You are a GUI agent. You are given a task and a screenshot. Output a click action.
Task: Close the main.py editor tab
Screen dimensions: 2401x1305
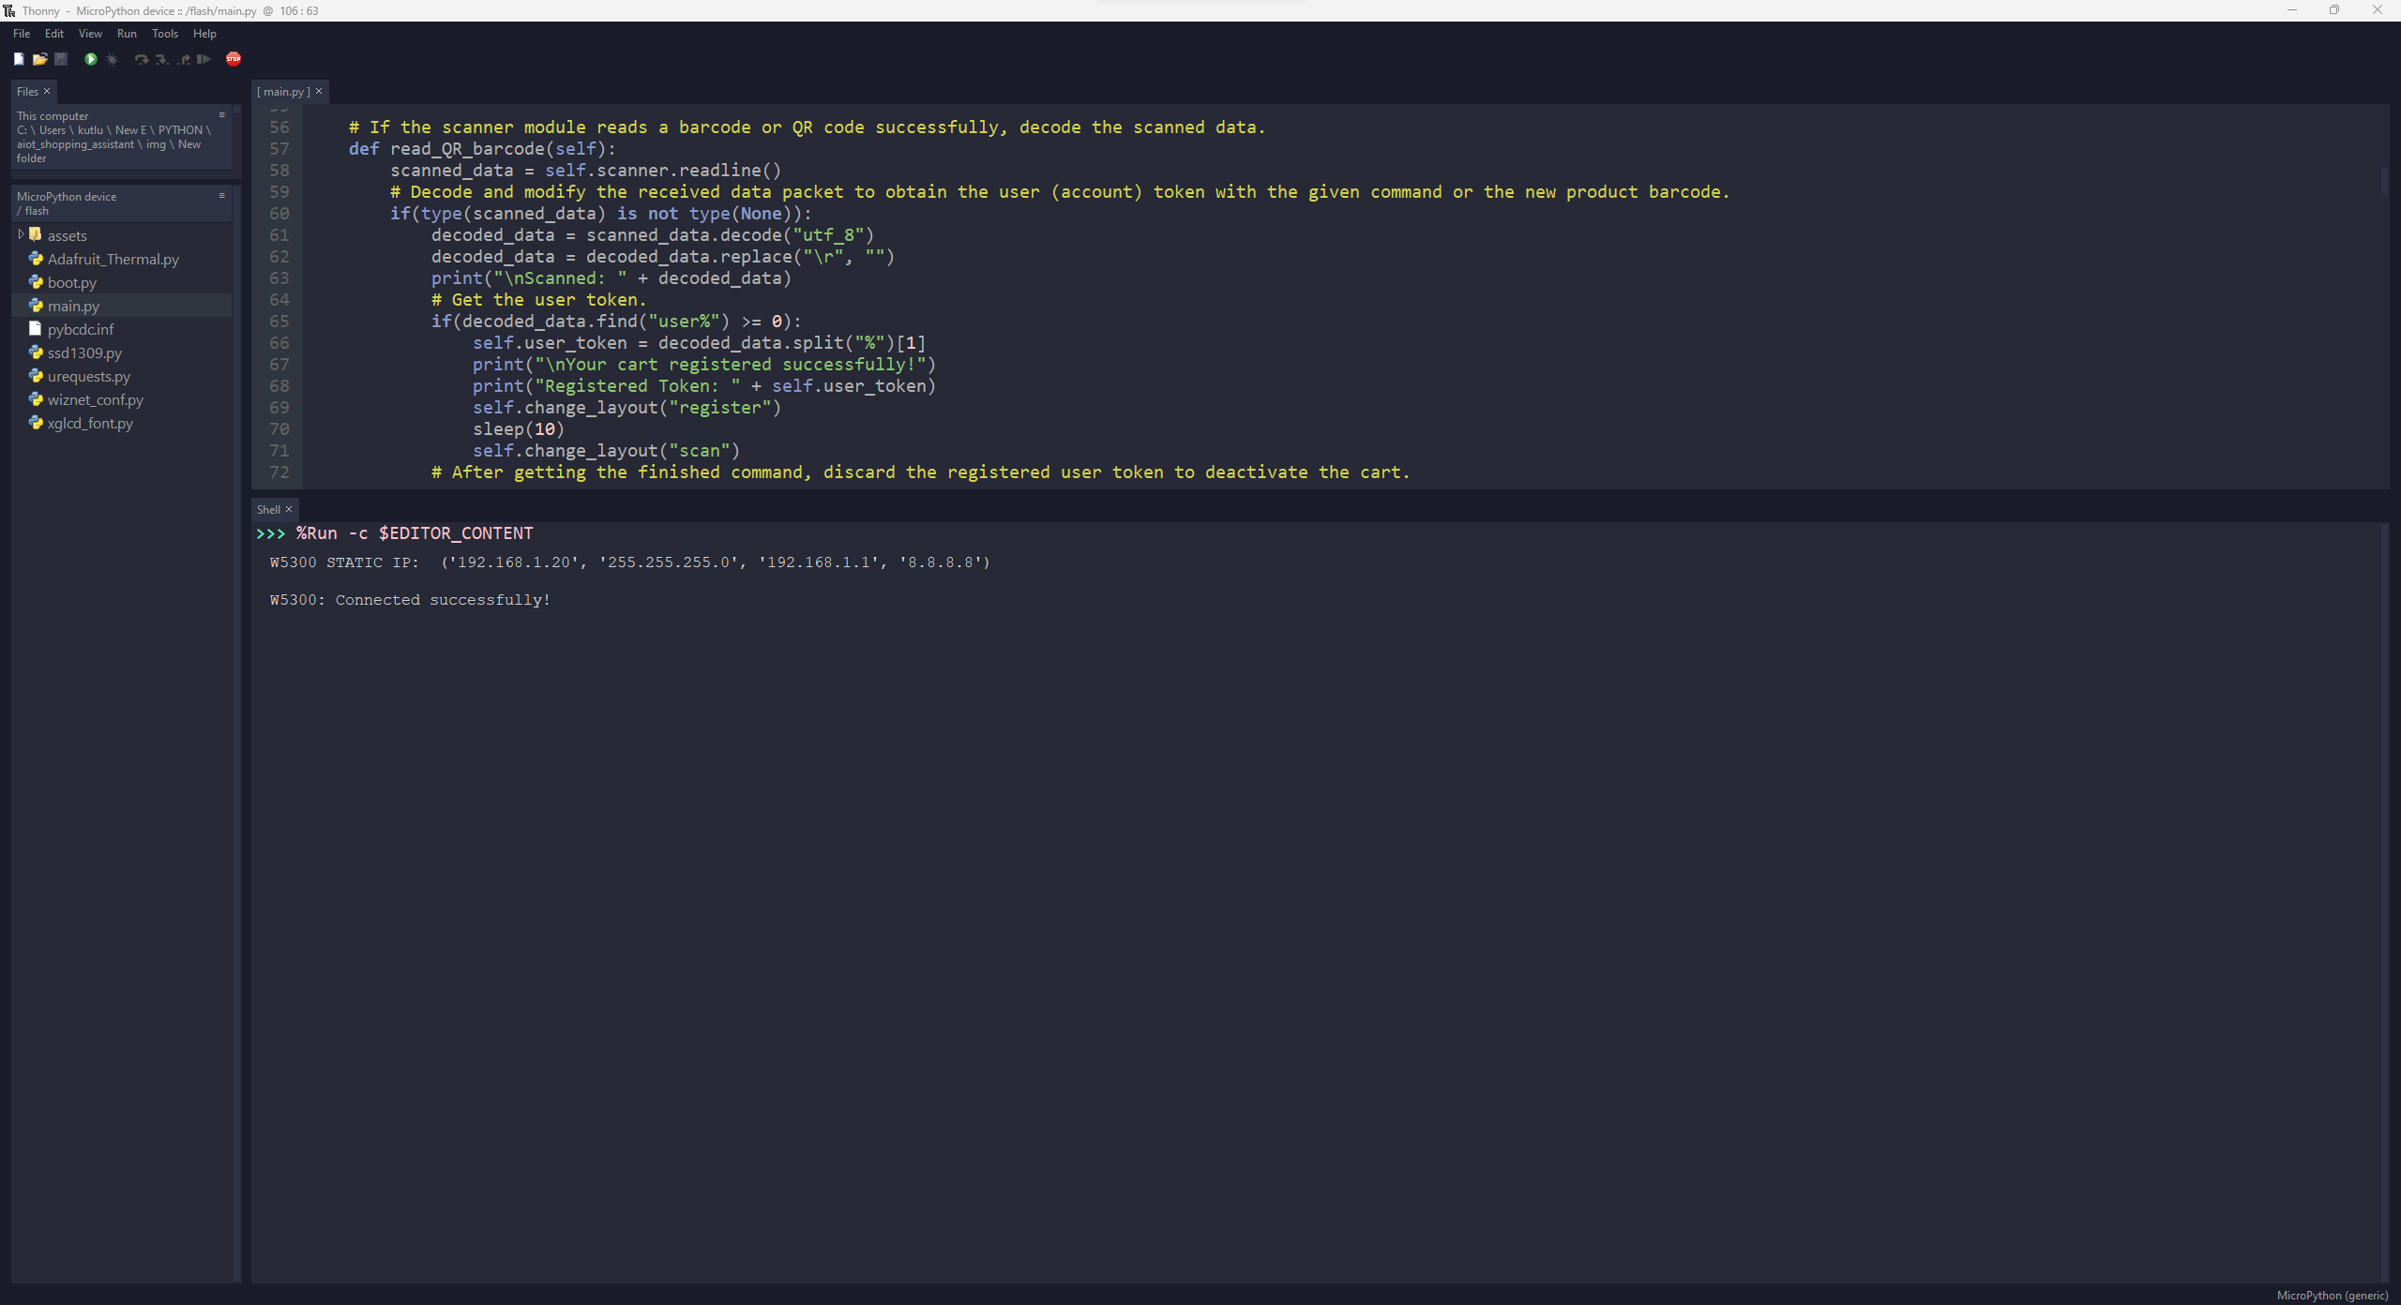(318, 91)
